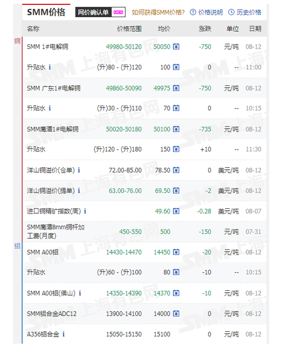Viewport: 286px width, 344px height.
Task: Click yuan icon beside 洋山铜溢价(仓单) average 78.50
Action: [x=176, y=170]
